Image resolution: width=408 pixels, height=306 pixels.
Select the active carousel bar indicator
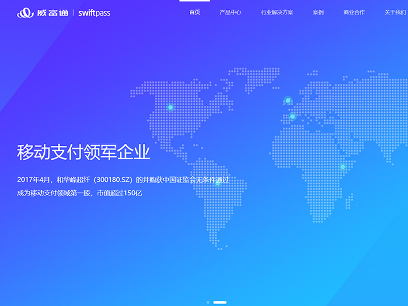220,302
